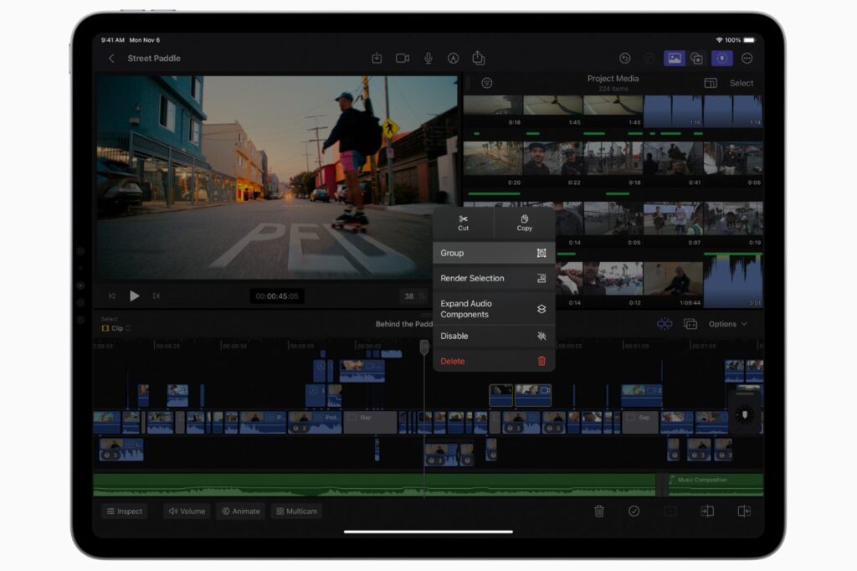The width and height of the screenshot is (857, 571).
Task: Pick Disable from the context menu
Action: point(494,336)
